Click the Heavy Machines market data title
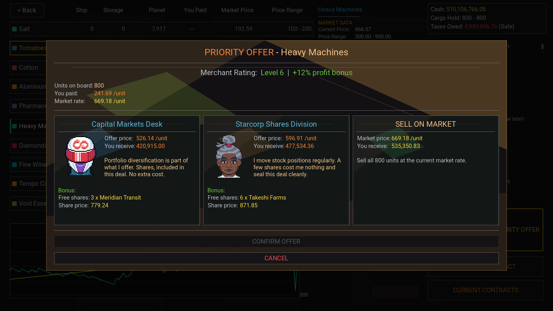Viewport: 553px width, 311px height. click(340, 10)
